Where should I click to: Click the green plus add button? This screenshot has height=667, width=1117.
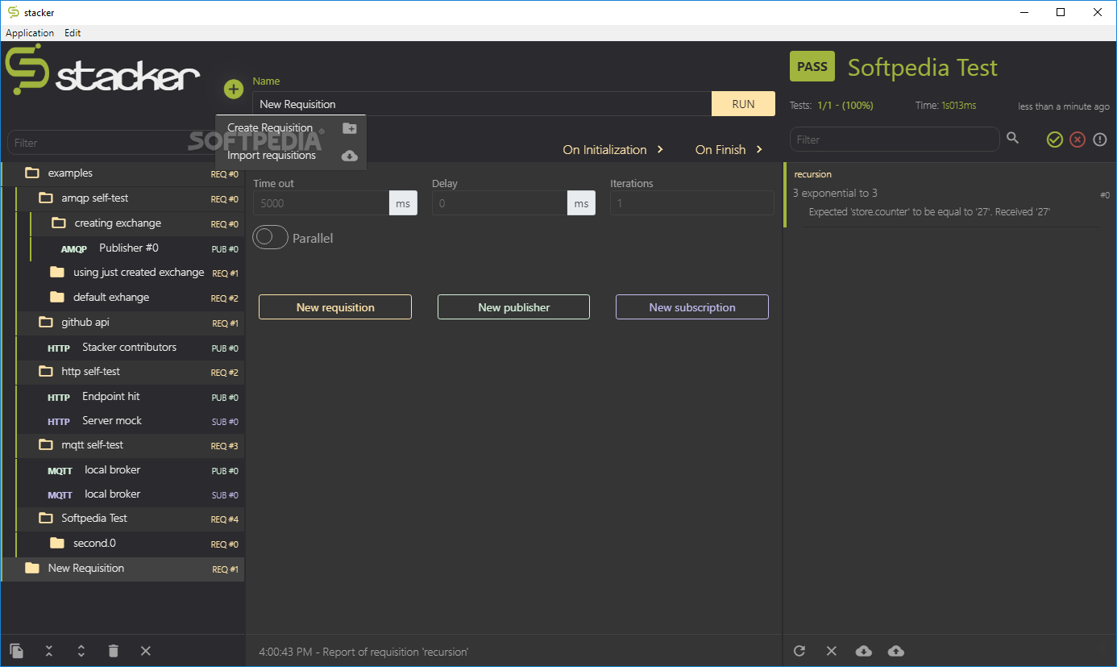click(233, 90)
